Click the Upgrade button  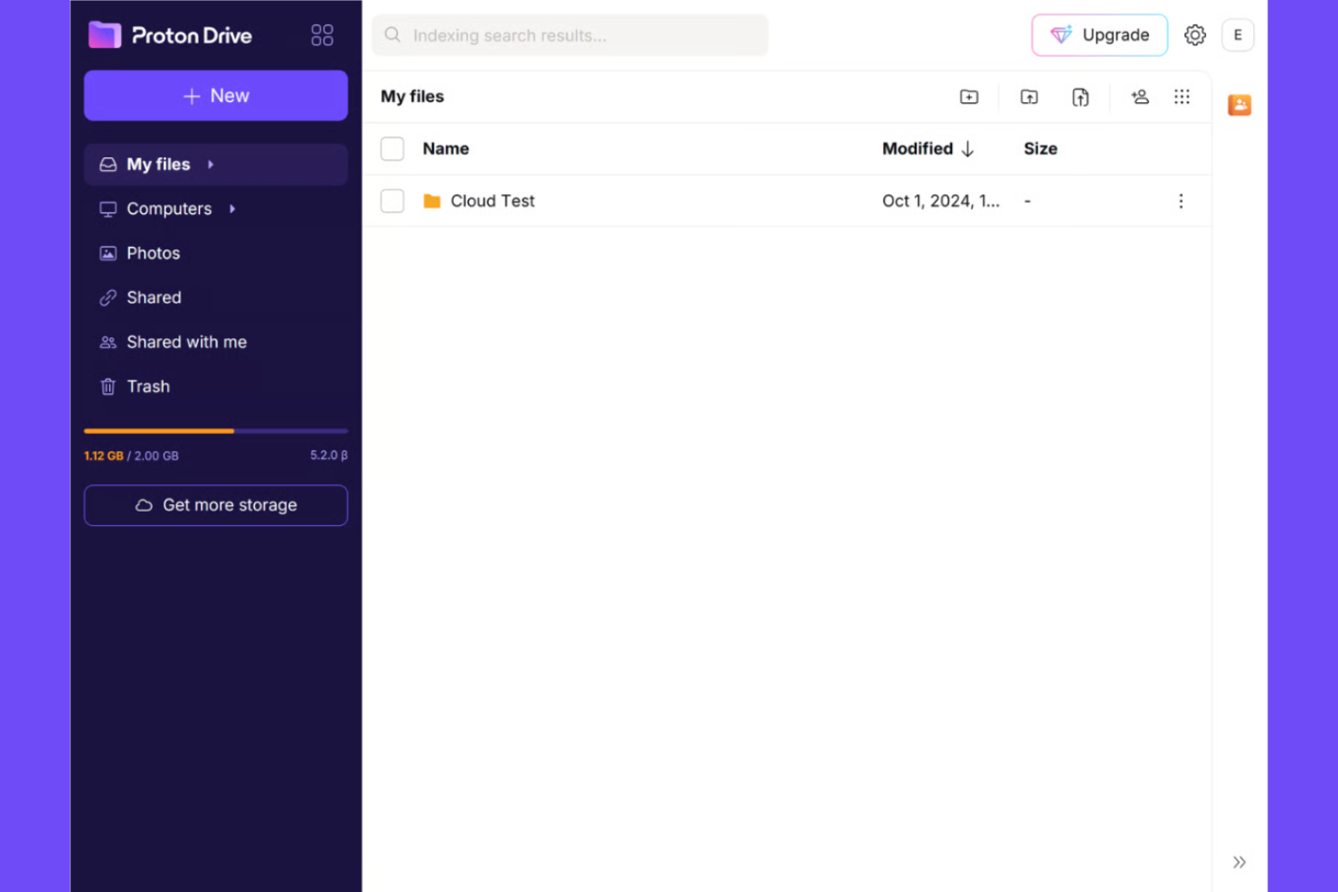1099,34
